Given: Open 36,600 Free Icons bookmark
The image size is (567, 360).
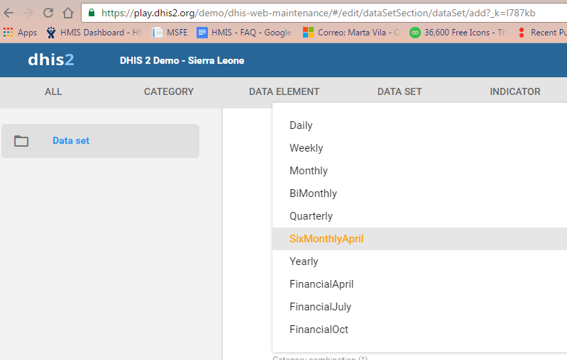Looking at the screenshot, I should (x=458, y=33).
